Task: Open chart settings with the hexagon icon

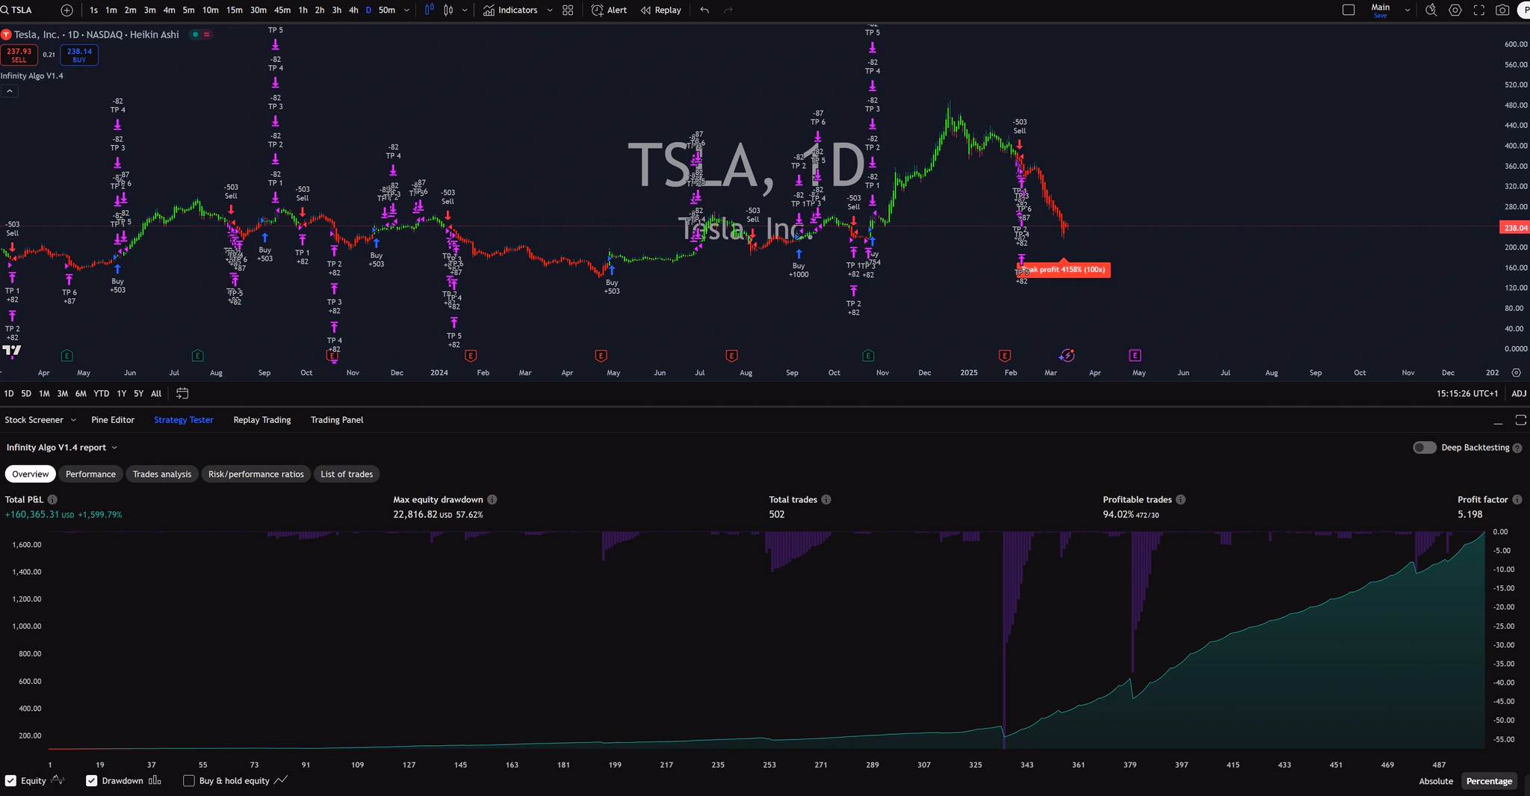Action: [1455, 10]
